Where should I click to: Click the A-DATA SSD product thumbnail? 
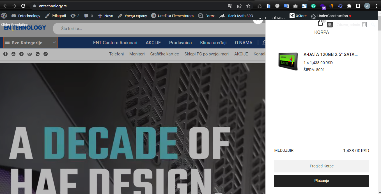click(288, 61)
